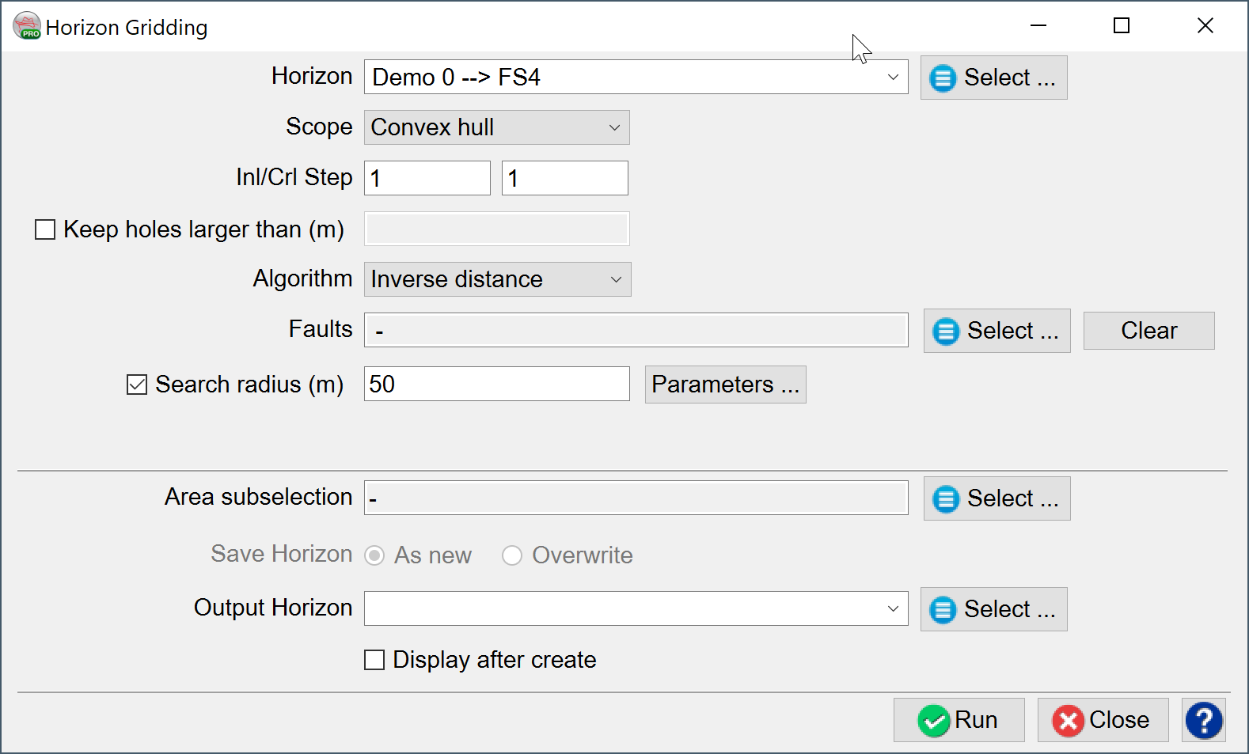Click the Search radius value field

(496, 385)
